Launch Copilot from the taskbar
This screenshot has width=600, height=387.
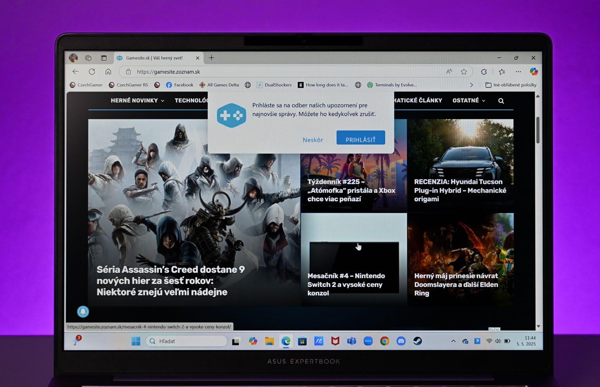(x=253, y=341)
